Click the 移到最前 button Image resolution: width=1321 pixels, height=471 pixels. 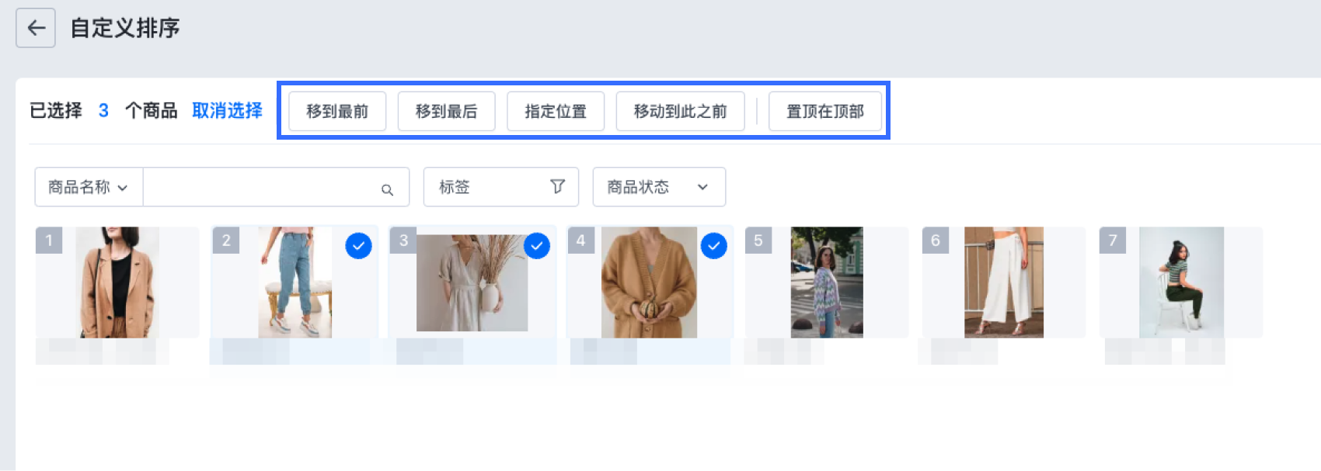(337, 111)
